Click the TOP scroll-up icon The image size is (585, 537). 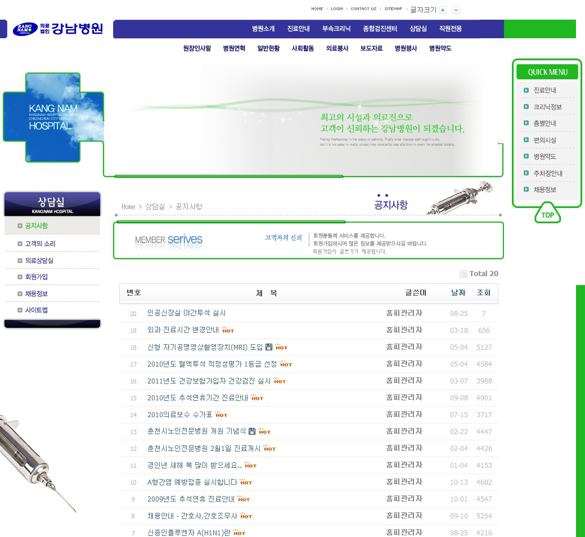click(x=547, y=214)
